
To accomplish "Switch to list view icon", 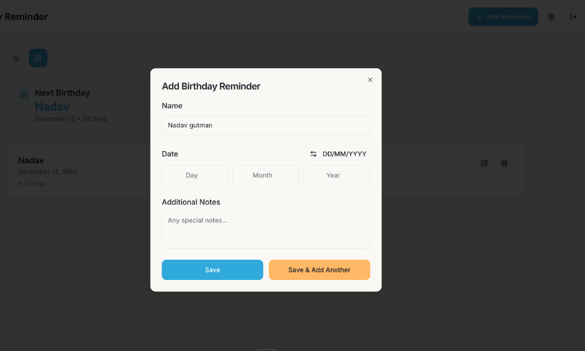I will tap(16, 58).
